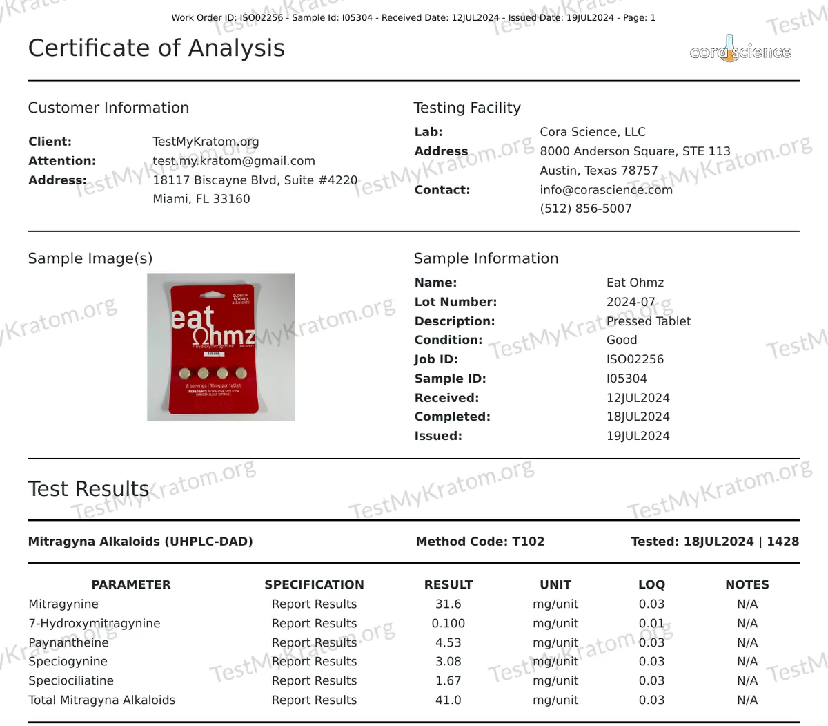Select the Paynantheine result 4.53
Viewport: 828px width, 726px height.
coord(448,642)
